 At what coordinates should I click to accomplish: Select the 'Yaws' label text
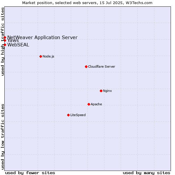click(13, 41)
